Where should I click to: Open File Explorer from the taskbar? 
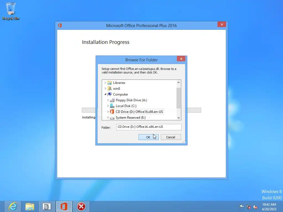pos(30,206)
